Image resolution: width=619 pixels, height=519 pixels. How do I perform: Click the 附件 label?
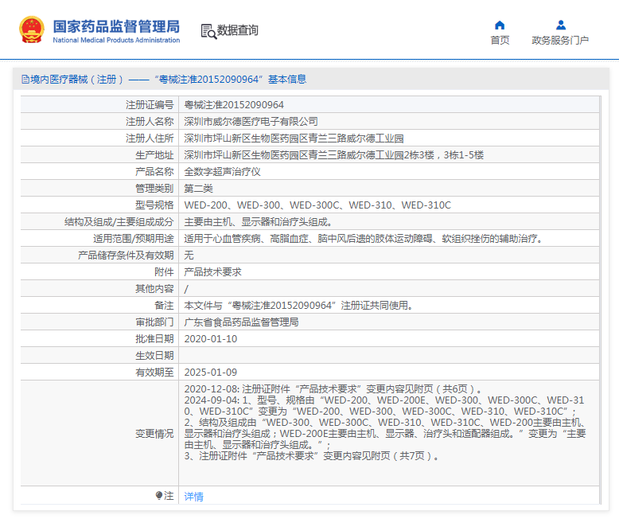coord(164,272)
